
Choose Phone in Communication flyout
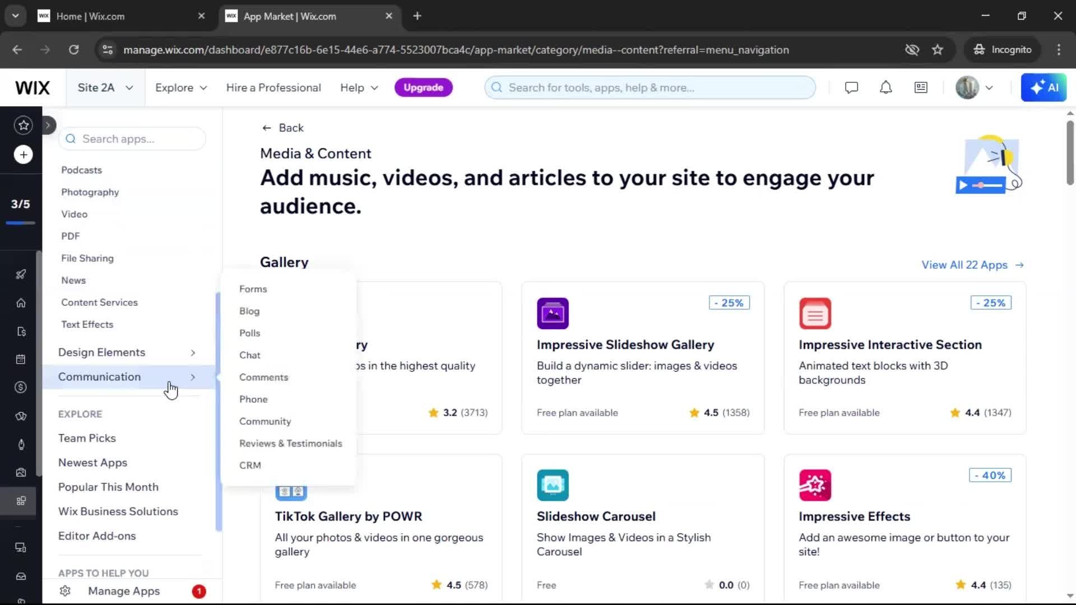pyautogui.click(x=253, y=399)
